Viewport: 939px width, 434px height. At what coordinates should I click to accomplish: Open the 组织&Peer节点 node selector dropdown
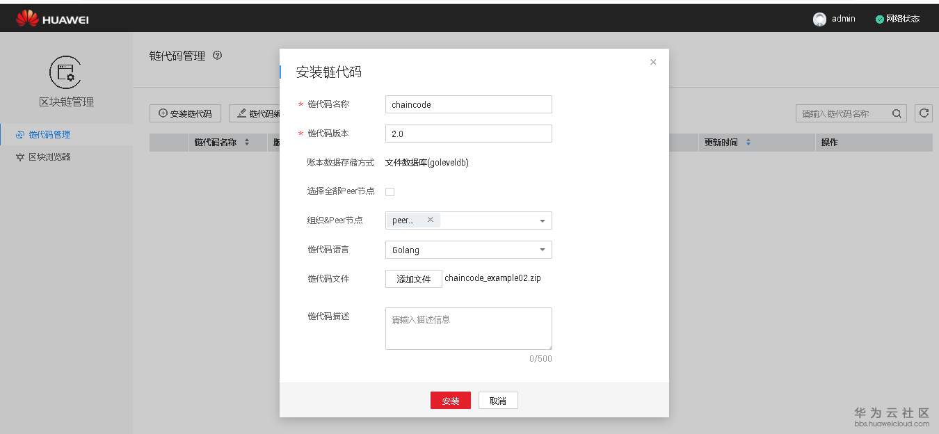(x=543, y=220)
